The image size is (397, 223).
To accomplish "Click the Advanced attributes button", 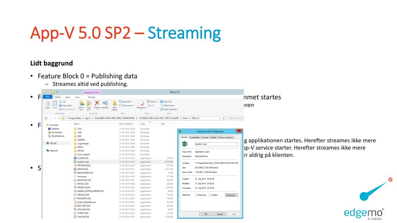I will click(x=231, y=195).
